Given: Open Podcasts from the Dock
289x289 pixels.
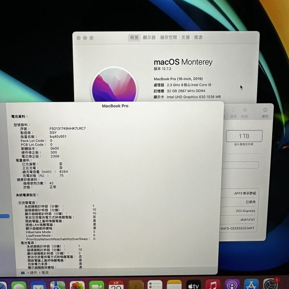Looking at the screenshot, I should click(232, 285).
